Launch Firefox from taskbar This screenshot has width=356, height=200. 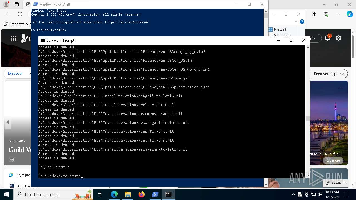pyautogui.click(x=142, y=194)
